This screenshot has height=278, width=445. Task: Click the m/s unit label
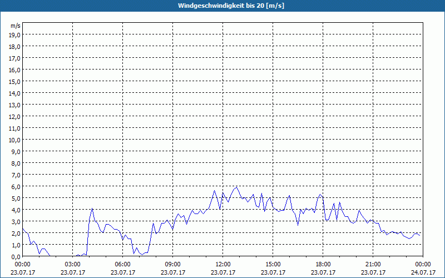(x=16, y=26)
